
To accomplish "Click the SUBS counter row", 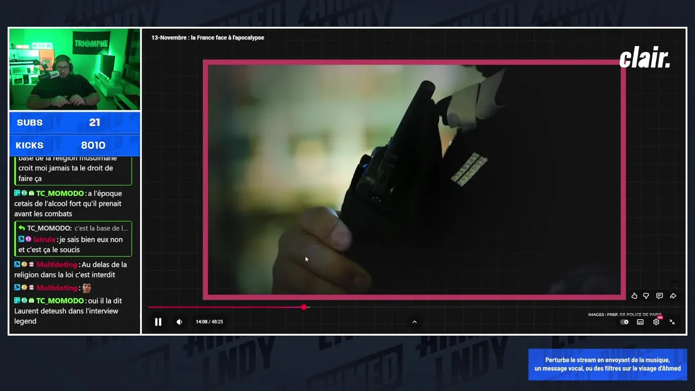I will coord(75,123).
